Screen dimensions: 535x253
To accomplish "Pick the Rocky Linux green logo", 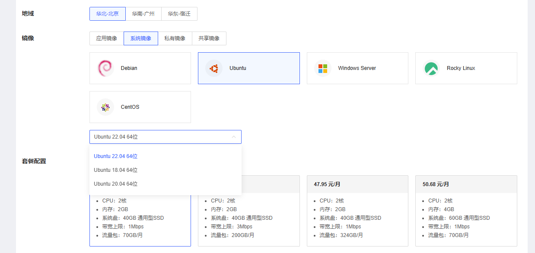I will 431,68.
